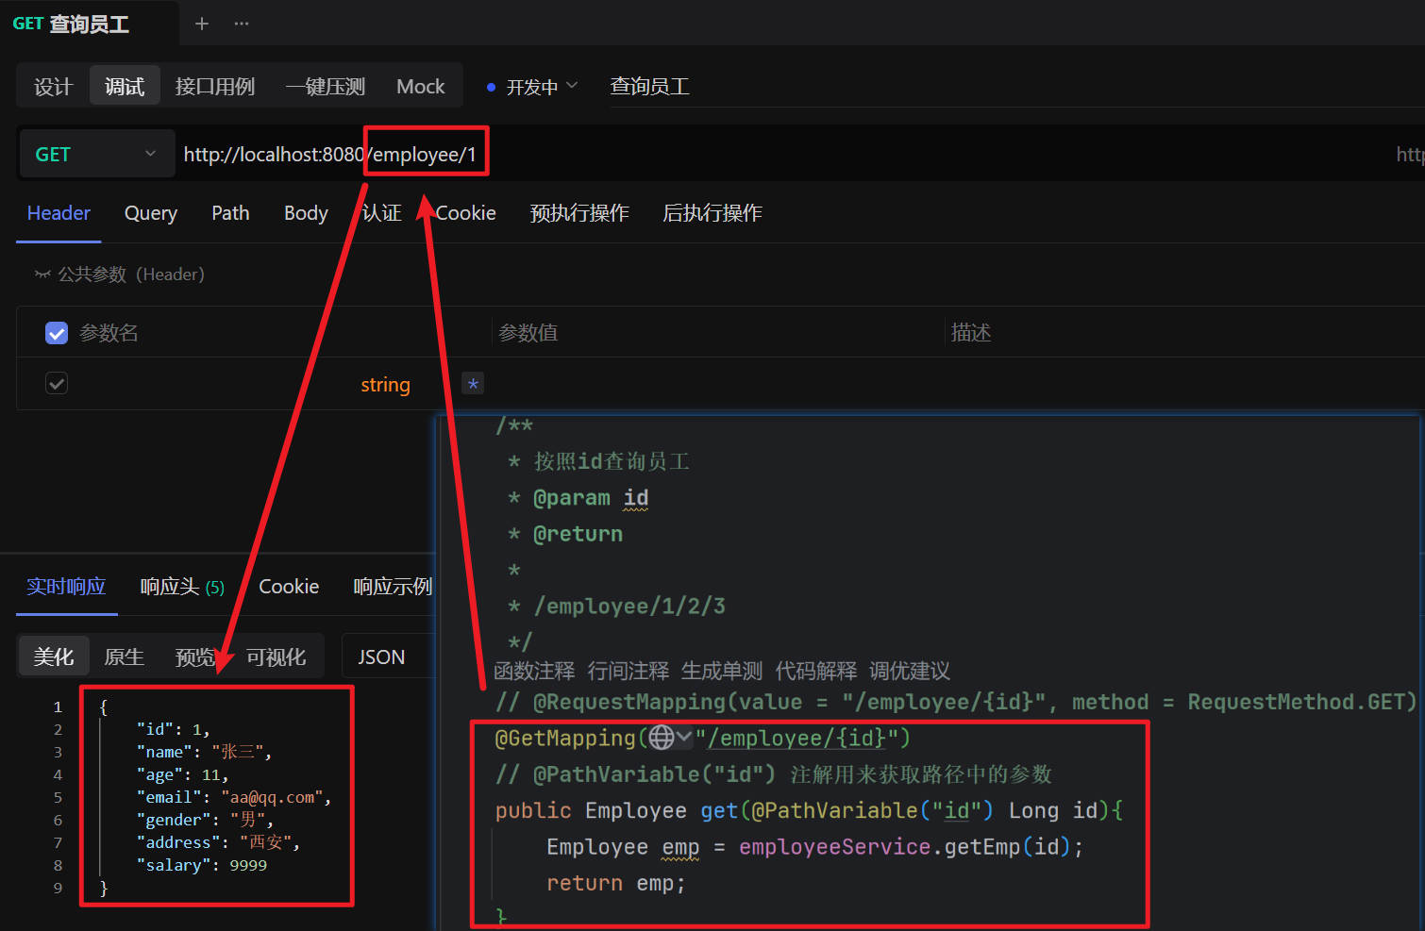This screenshot has height=931, width=1425.
Task: Switch to the 设计 mode tab
Action: (x=53, y=87)
